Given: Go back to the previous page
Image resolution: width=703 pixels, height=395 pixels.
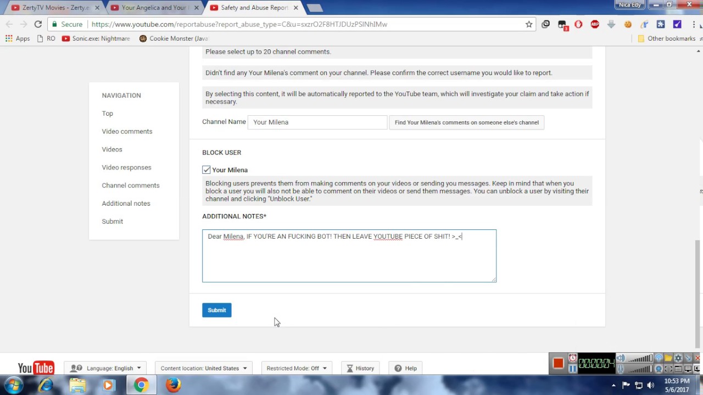Looking at the screenshot, I should pyautogui.click(x=9, y=24).
